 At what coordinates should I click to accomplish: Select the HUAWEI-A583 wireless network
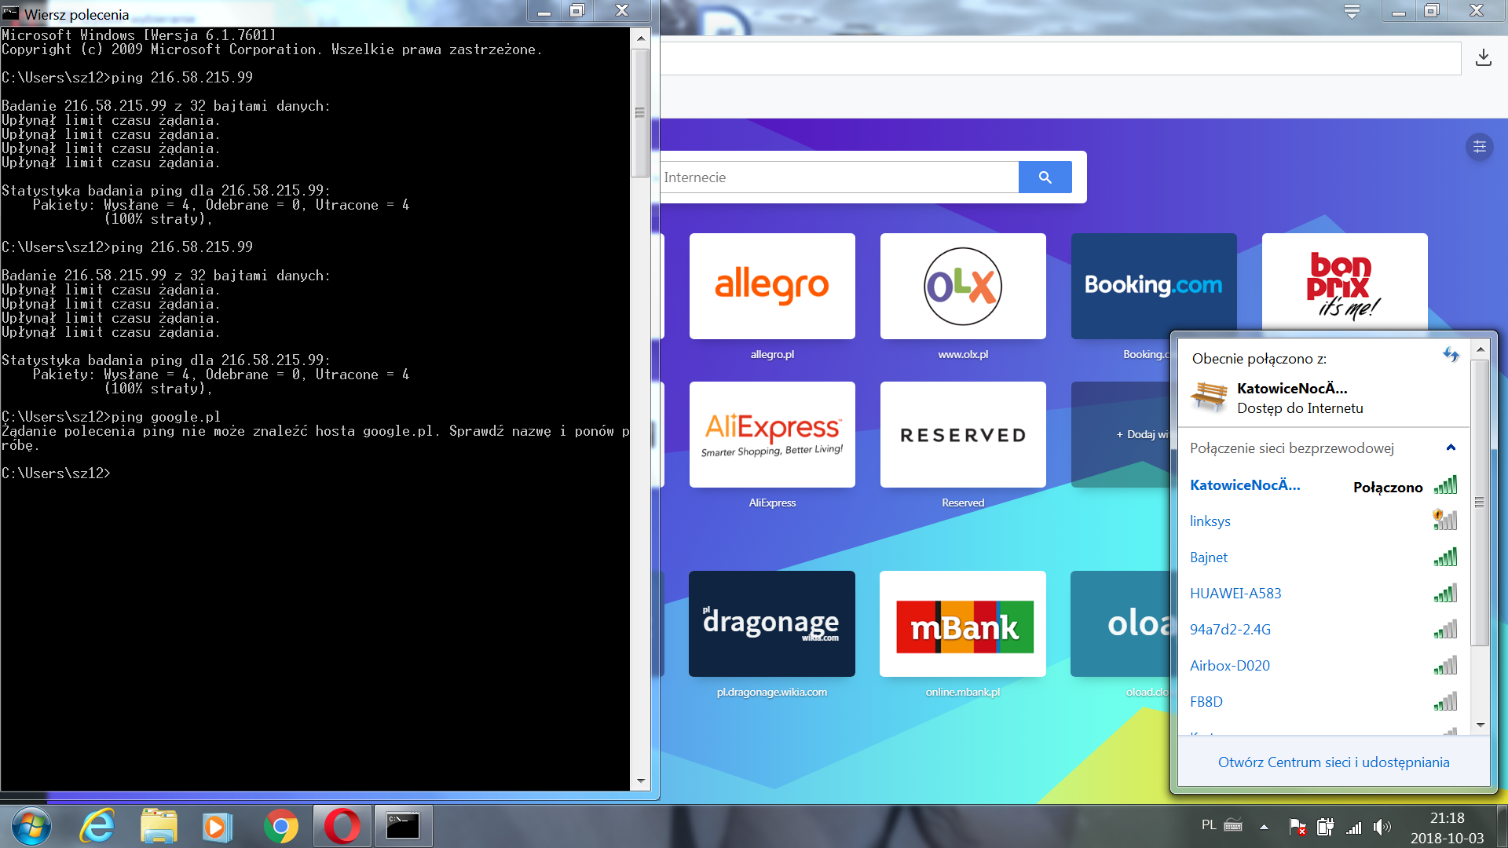[x=1323, y=594]
